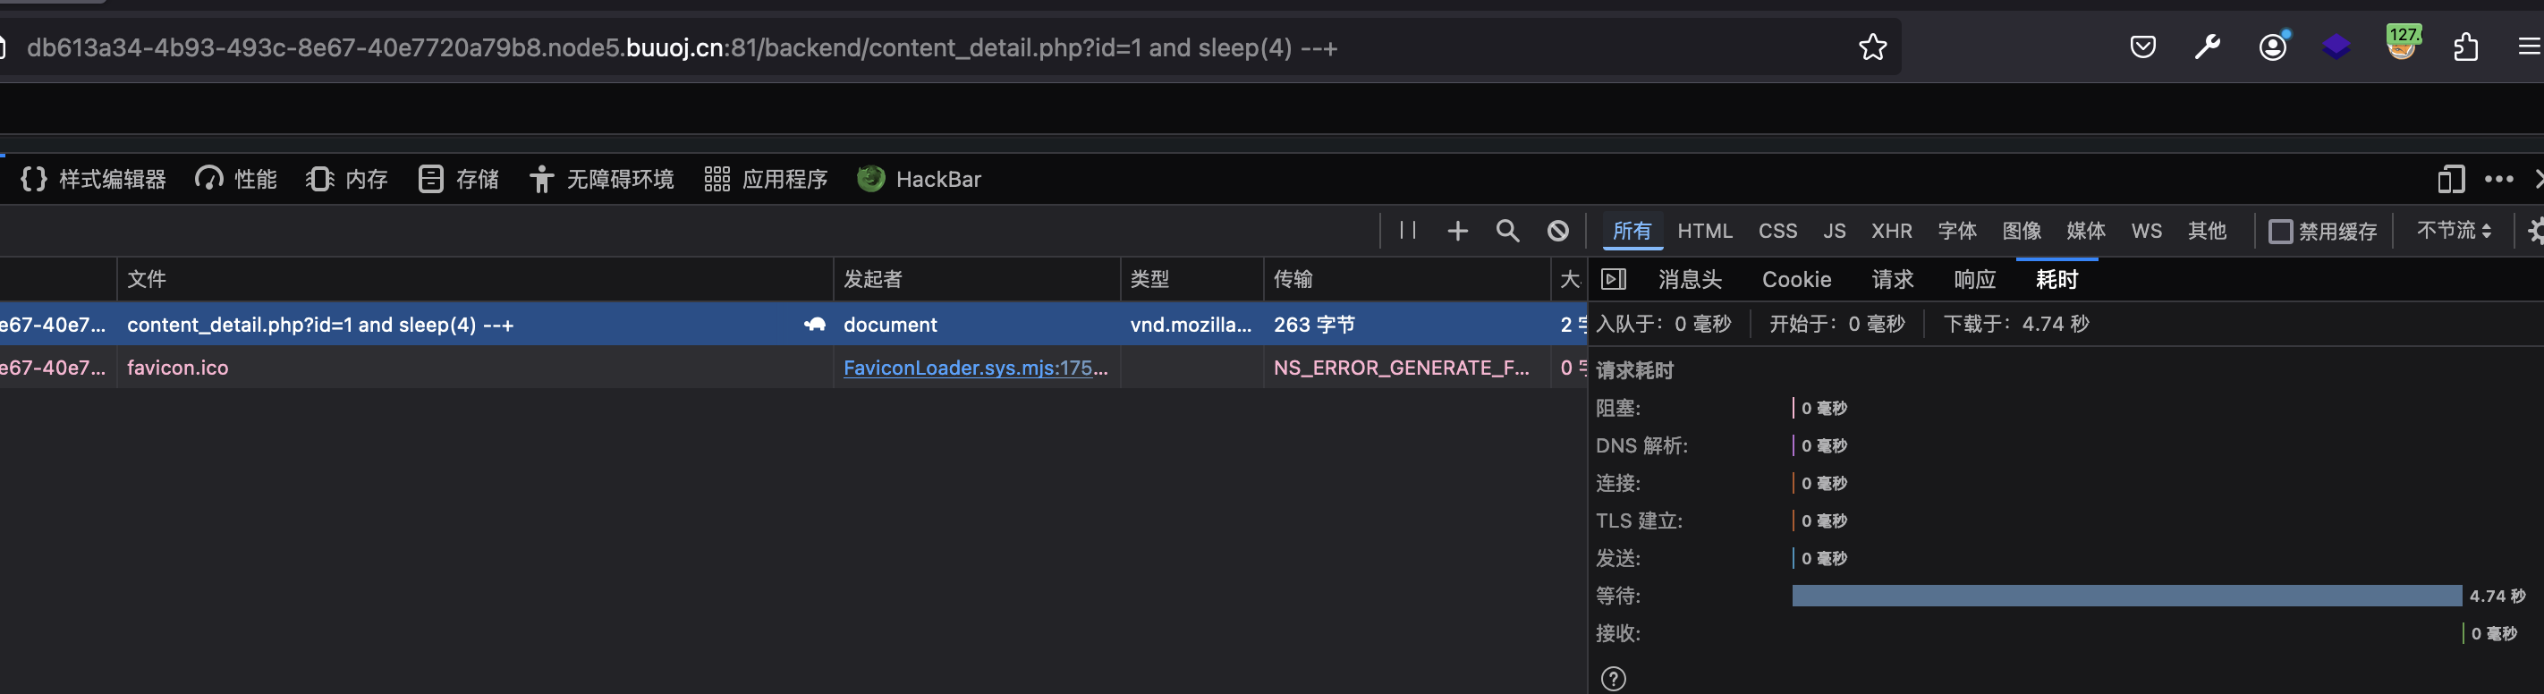The width and height of the screenshot is (2544, 694).
Task: Switch to the 响应 tab
Action: tap(1974, 279)
